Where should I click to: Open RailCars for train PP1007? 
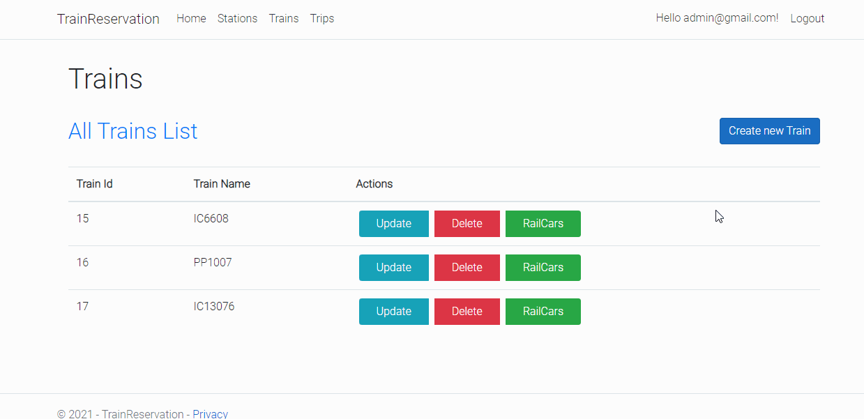click(543, 267)
